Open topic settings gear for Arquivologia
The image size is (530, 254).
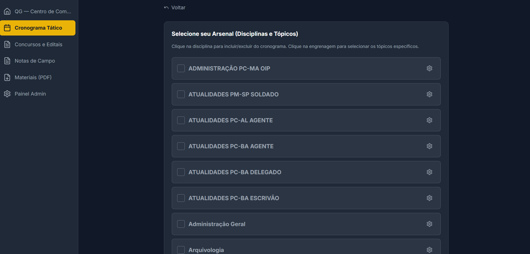click(x=429, y=250)
